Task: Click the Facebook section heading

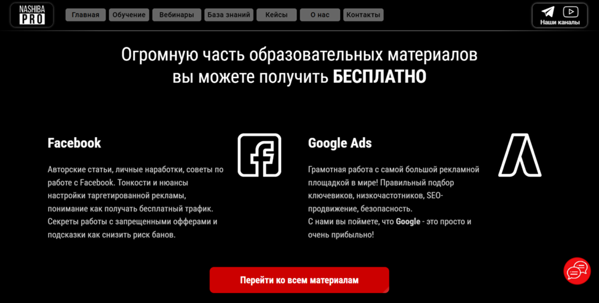Action: tap(74, 143)
